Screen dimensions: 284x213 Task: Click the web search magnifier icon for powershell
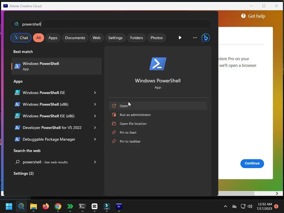coord(17,162)
